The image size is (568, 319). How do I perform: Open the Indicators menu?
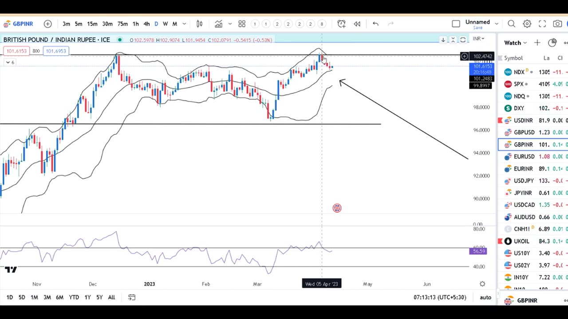218,24
